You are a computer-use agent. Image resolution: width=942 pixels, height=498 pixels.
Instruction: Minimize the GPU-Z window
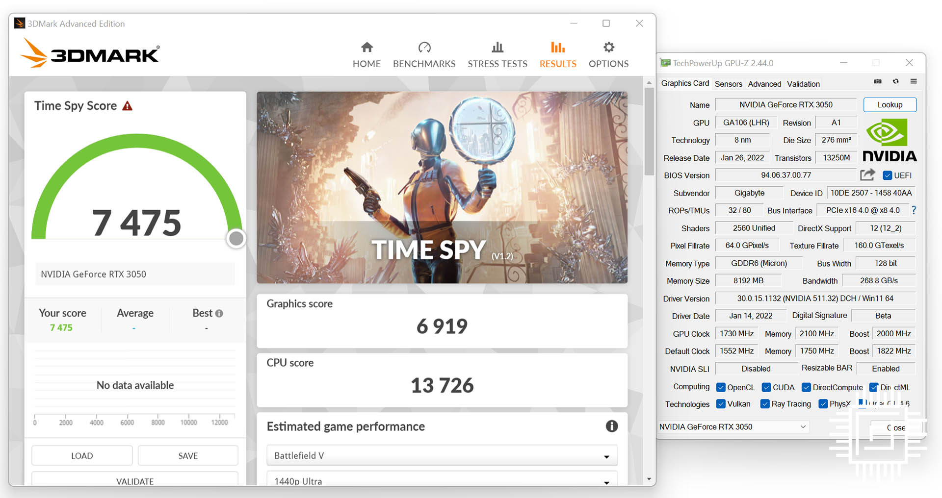pyautogui.click(x=843, y=63)
